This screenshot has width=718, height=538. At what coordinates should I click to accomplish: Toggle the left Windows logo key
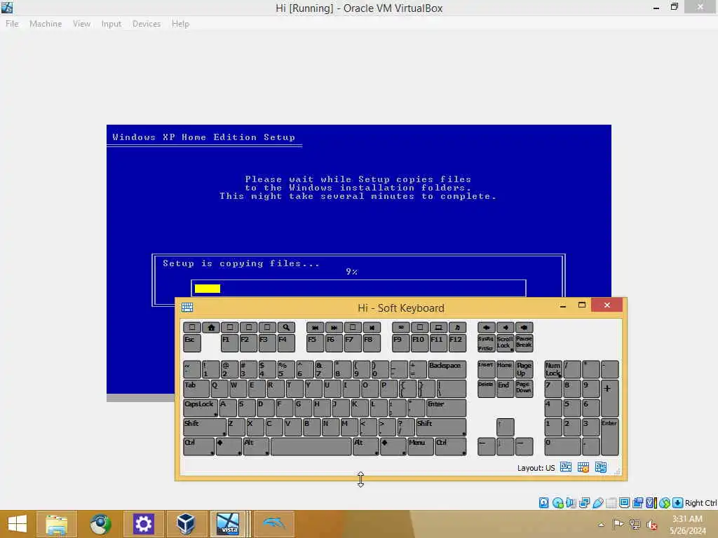point(229,446)
